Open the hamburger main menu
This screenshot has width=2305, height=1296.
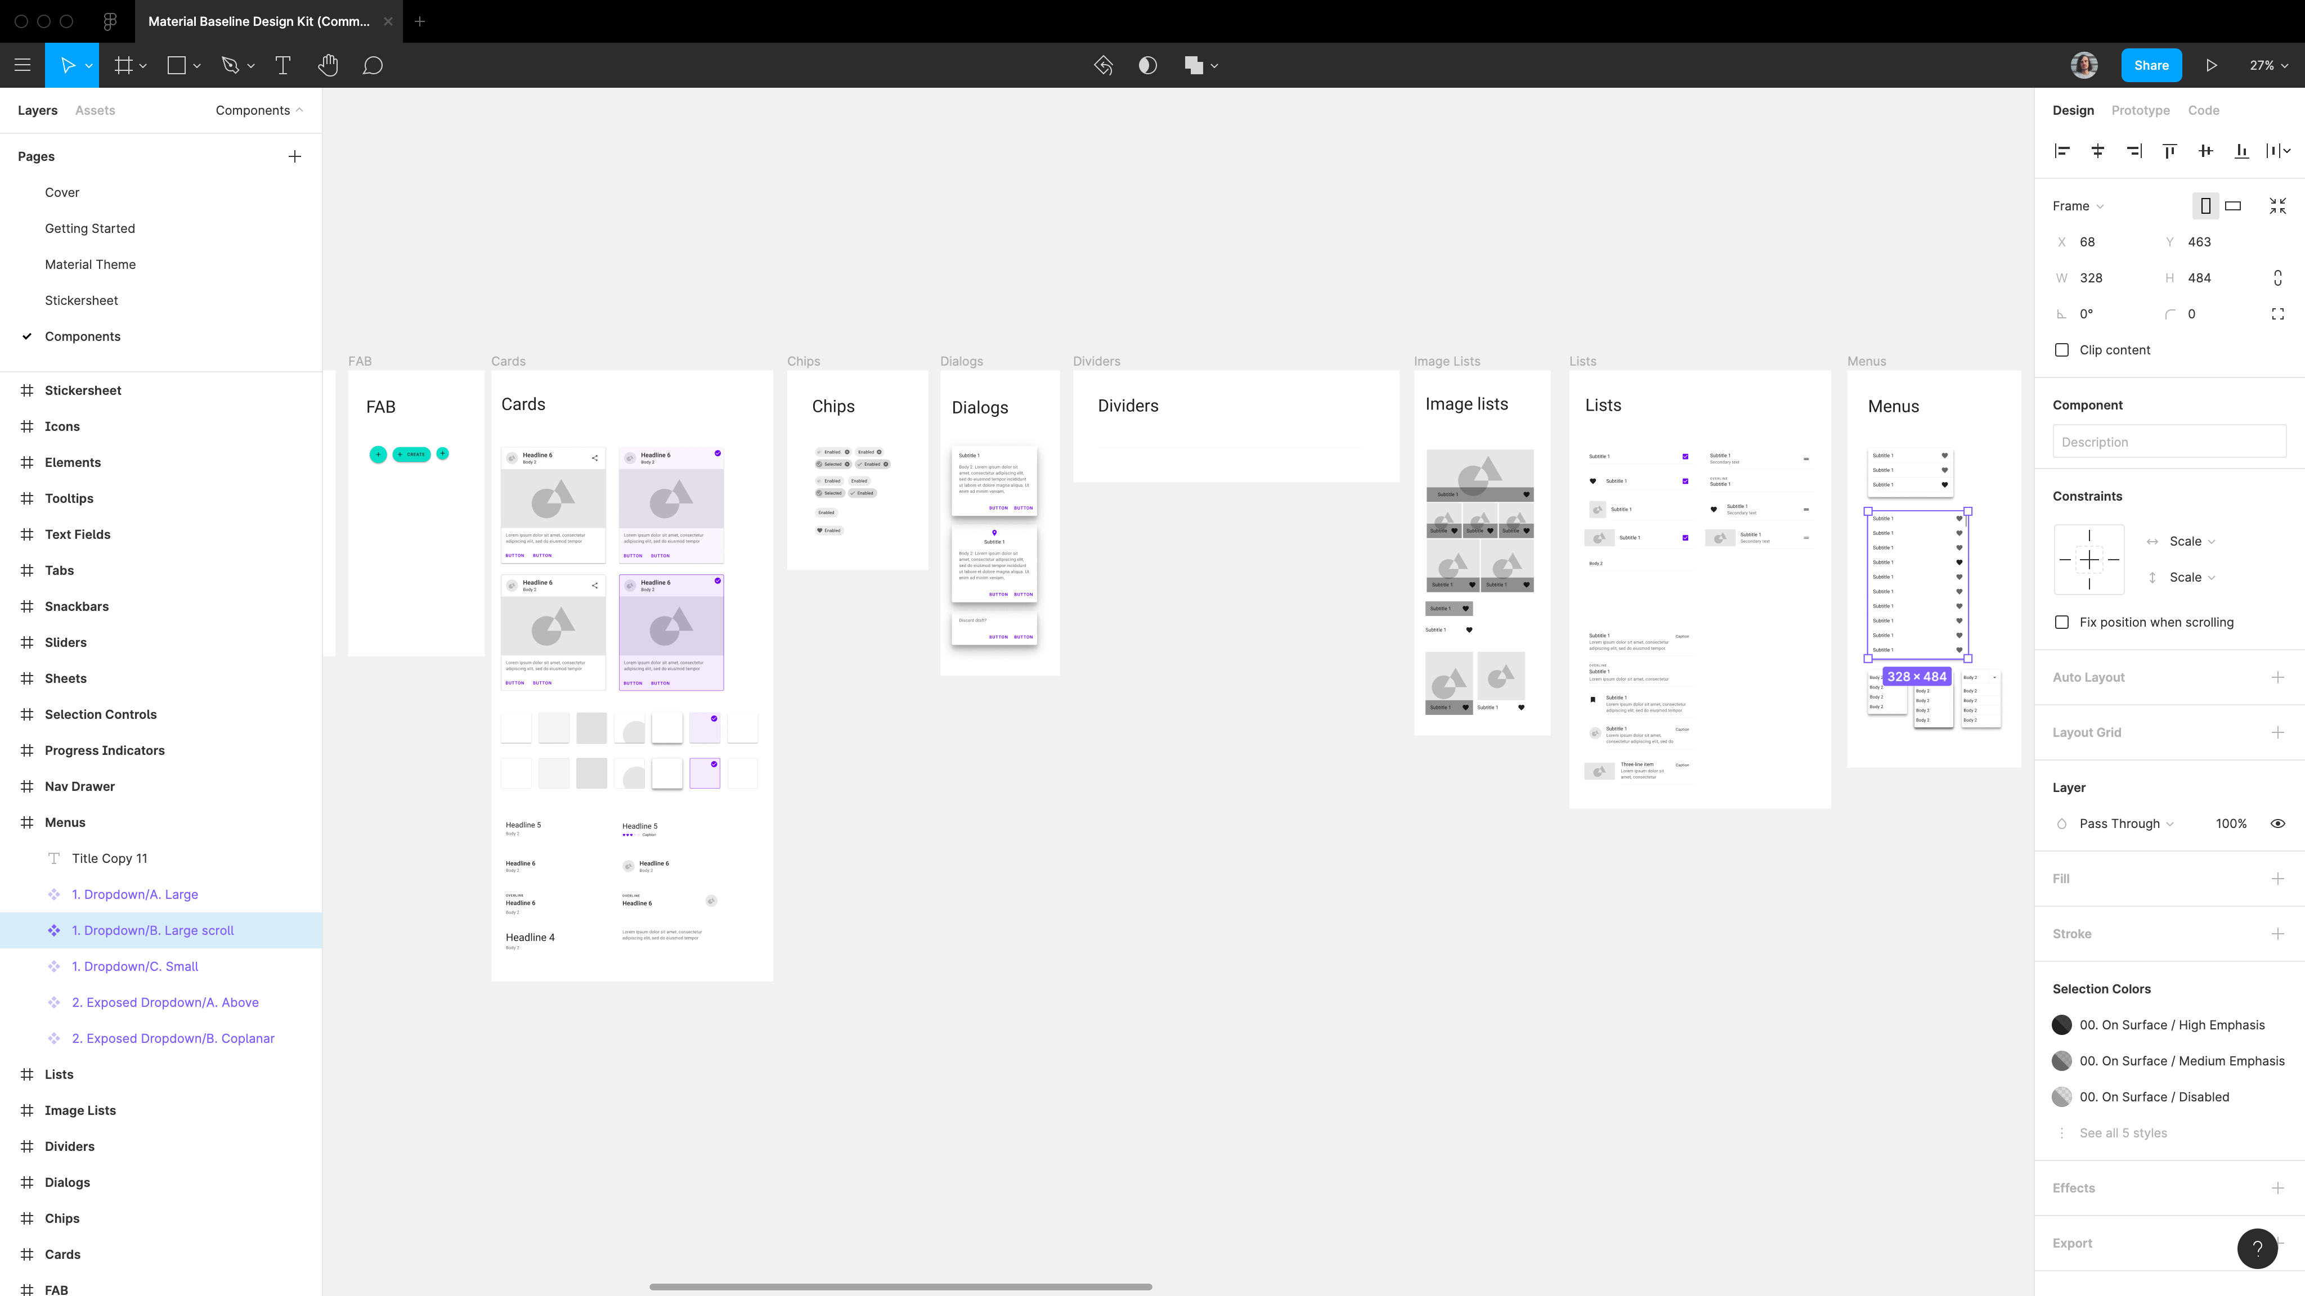point(23,65)
